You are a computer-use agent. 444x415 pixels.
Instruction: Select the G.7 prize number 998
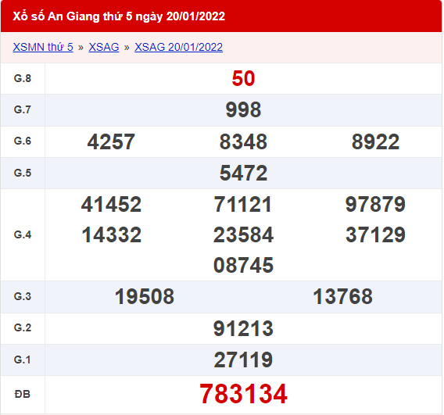243,110
